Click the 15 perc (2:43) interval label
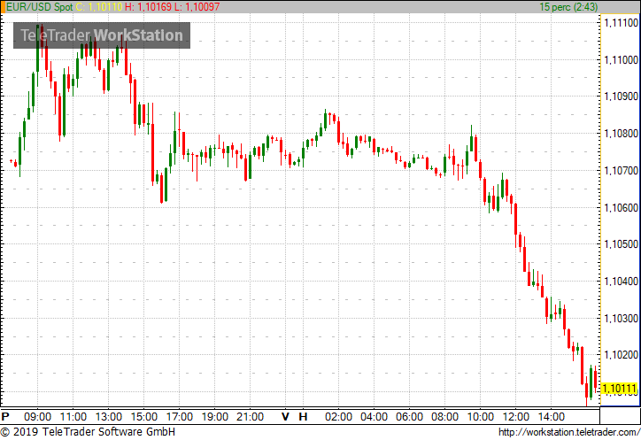Image resolution: width=641 pixels, height=440 pixels. coord(568,7)
